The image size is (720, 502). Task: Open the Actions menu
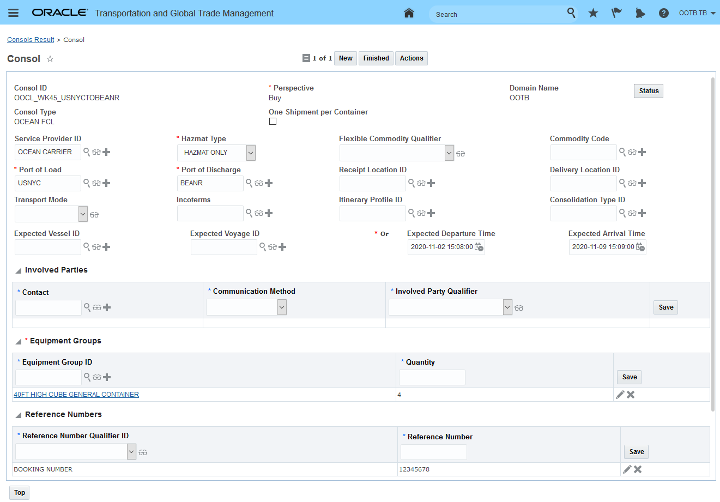[x=412, y=58]
